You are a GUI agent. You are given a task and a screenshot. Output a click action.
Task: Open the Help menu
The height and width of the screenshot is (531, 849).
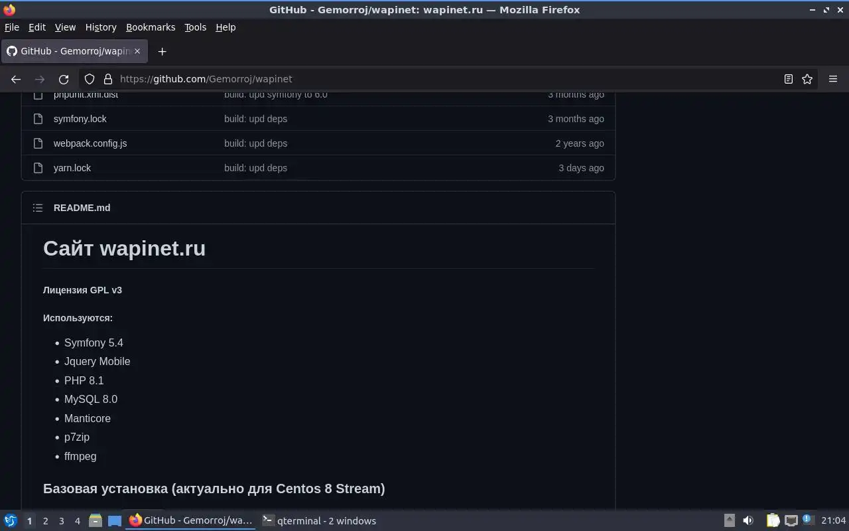click(226, 27)
